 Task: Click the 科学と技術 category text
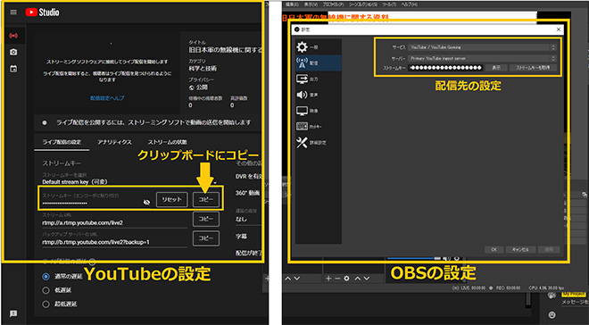tap(203, 69)
